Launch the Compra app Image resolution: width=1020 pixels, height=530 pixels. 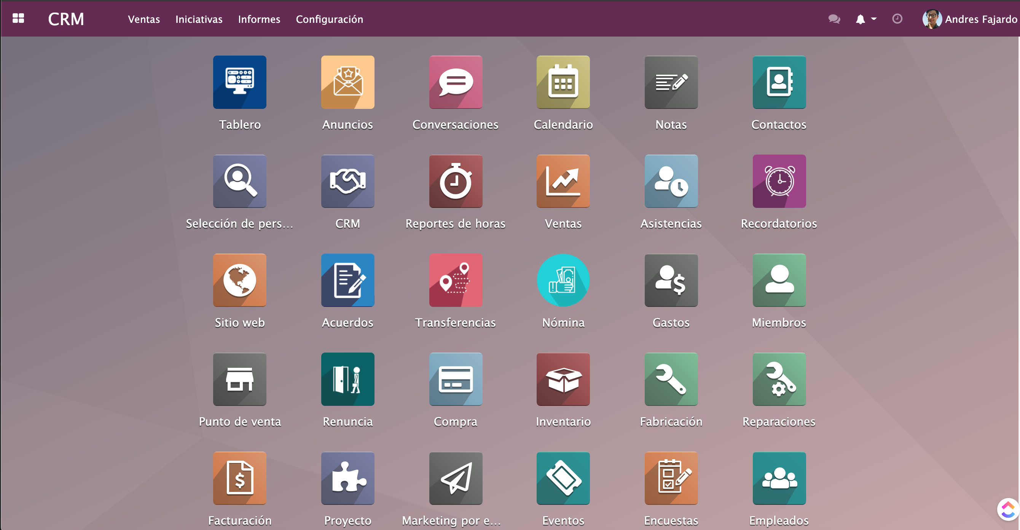point(456,380)
